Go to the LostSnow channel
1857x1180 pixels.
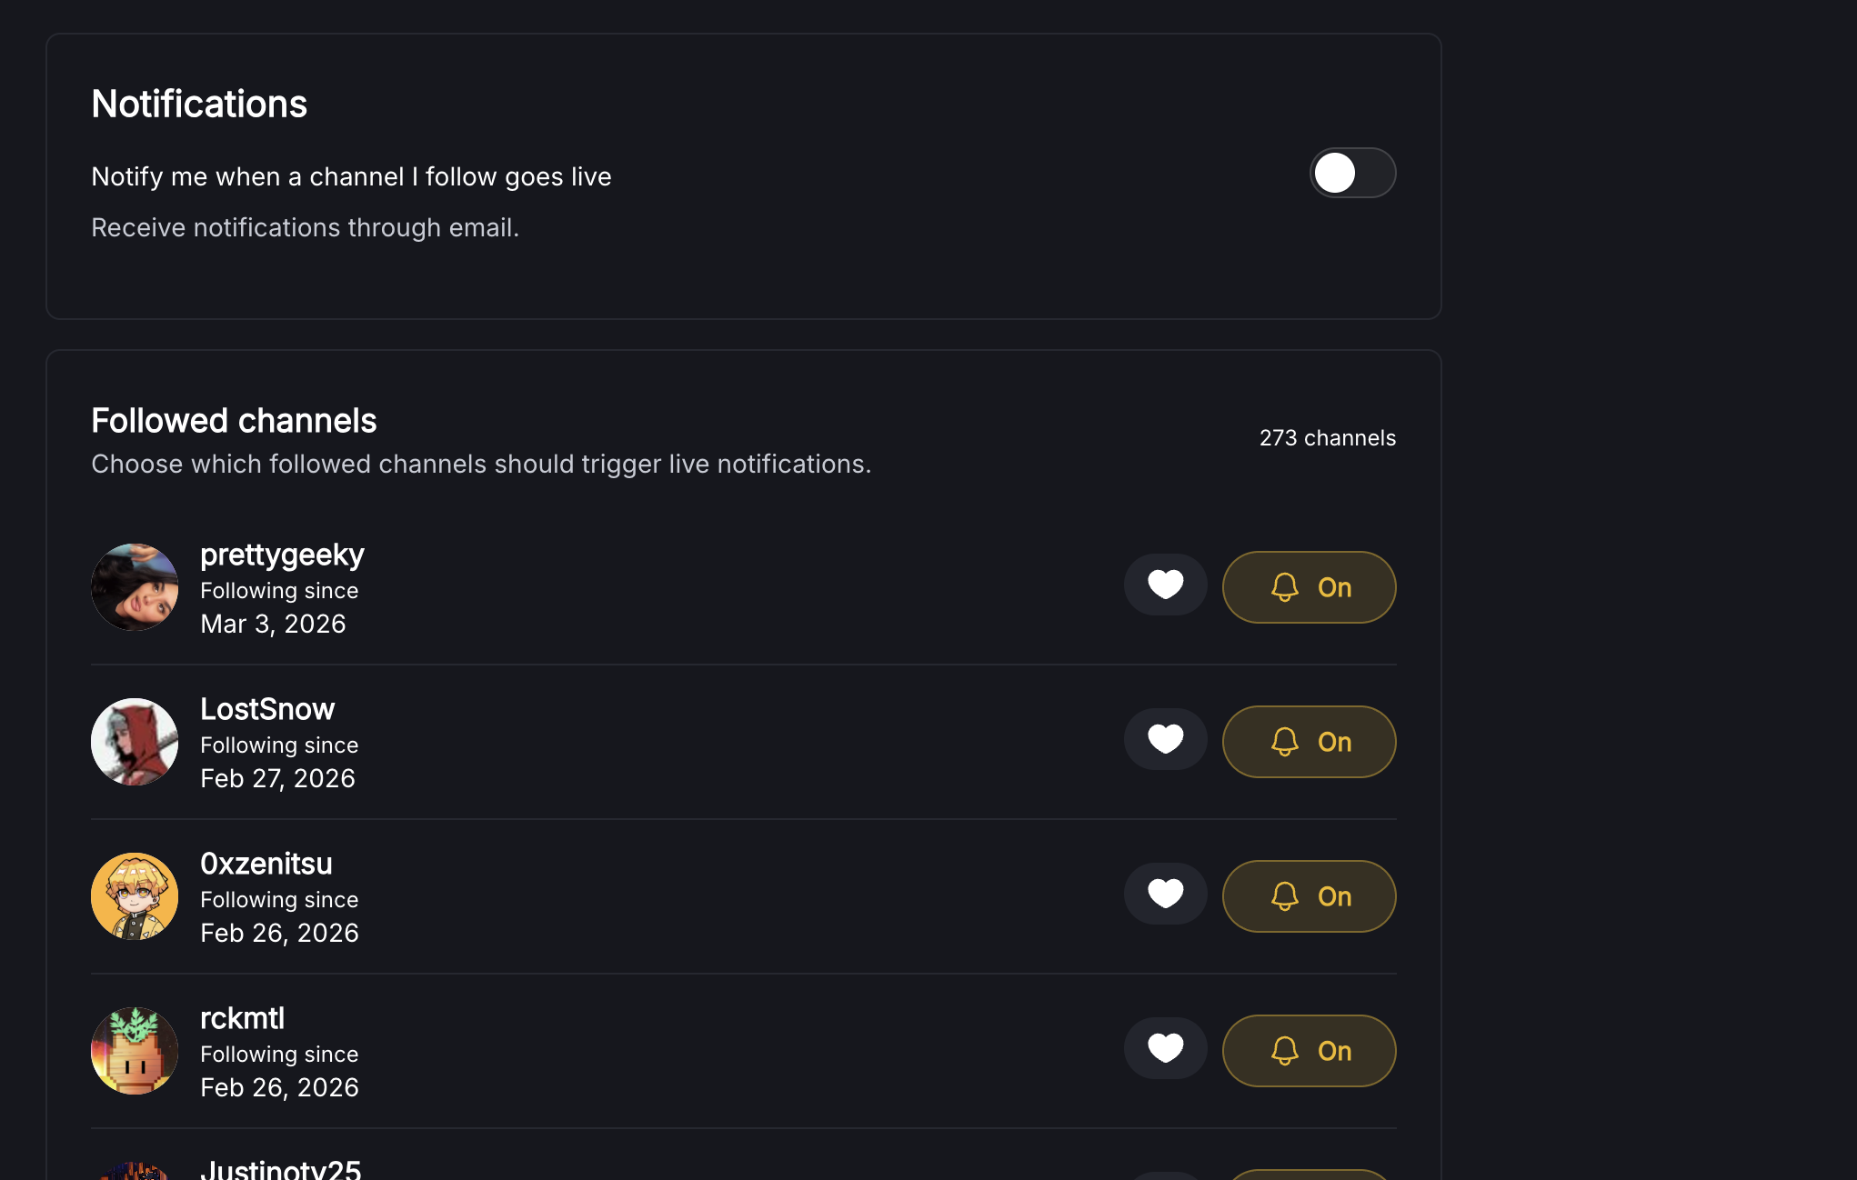[x=267, y=709]
